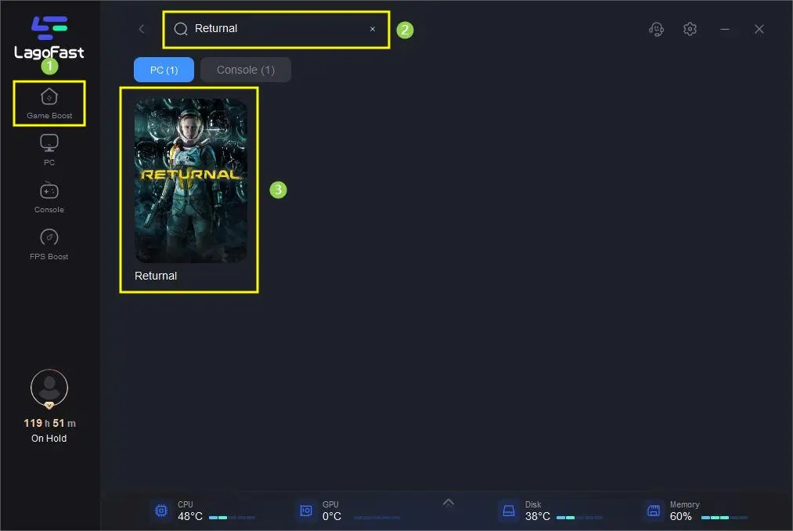Focus the game search field

pos(276,29)
